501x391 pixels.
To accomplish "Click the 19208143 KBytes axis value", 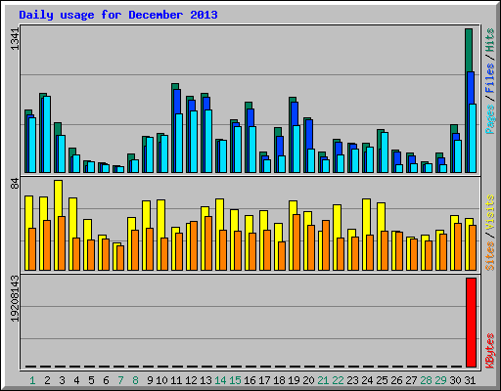I will click(x=15, y=298).
